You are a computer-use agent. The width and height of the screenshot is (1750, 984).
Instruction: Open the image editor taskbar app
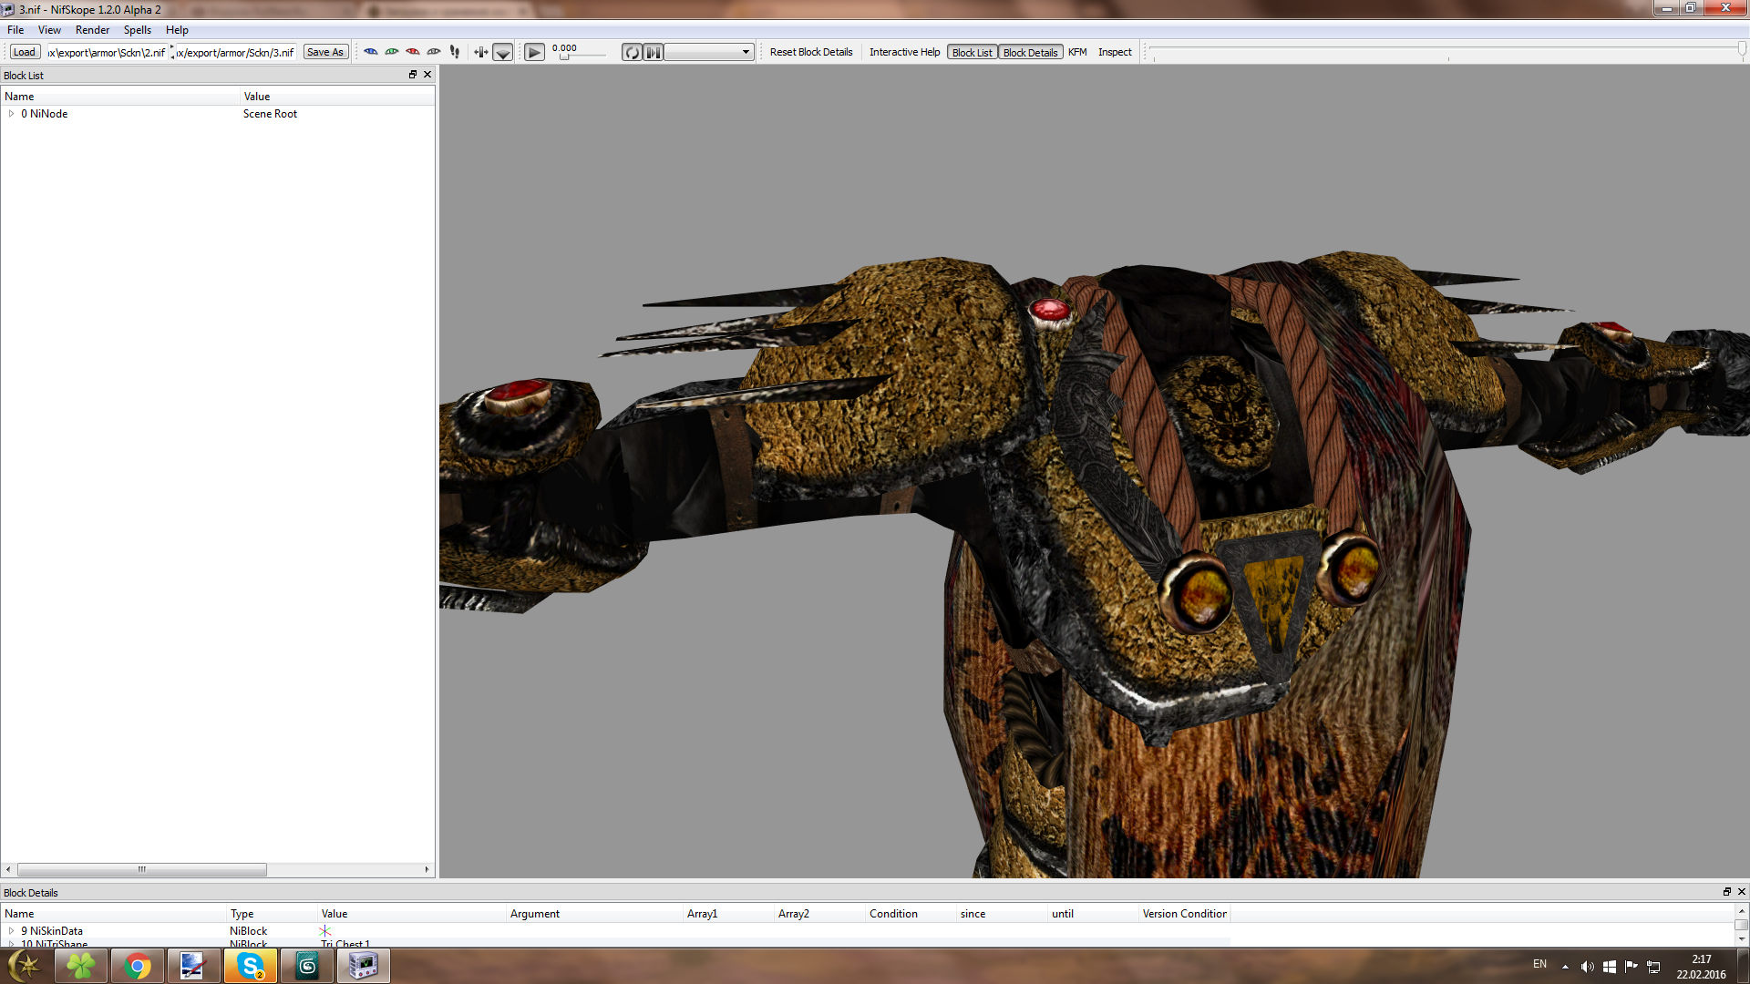(x=193, y=966)
